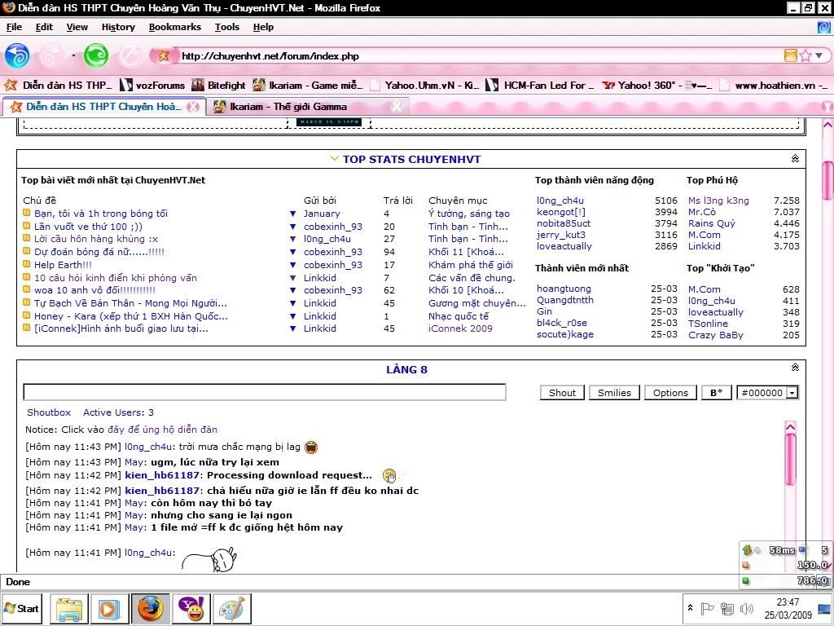
Task: Click the bookmark star in the address bar
Action: pyautogui.click(x=805, y=55)
